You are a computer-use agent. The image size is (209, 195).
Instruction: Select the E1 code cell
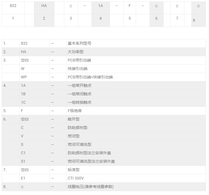[23, 178]
